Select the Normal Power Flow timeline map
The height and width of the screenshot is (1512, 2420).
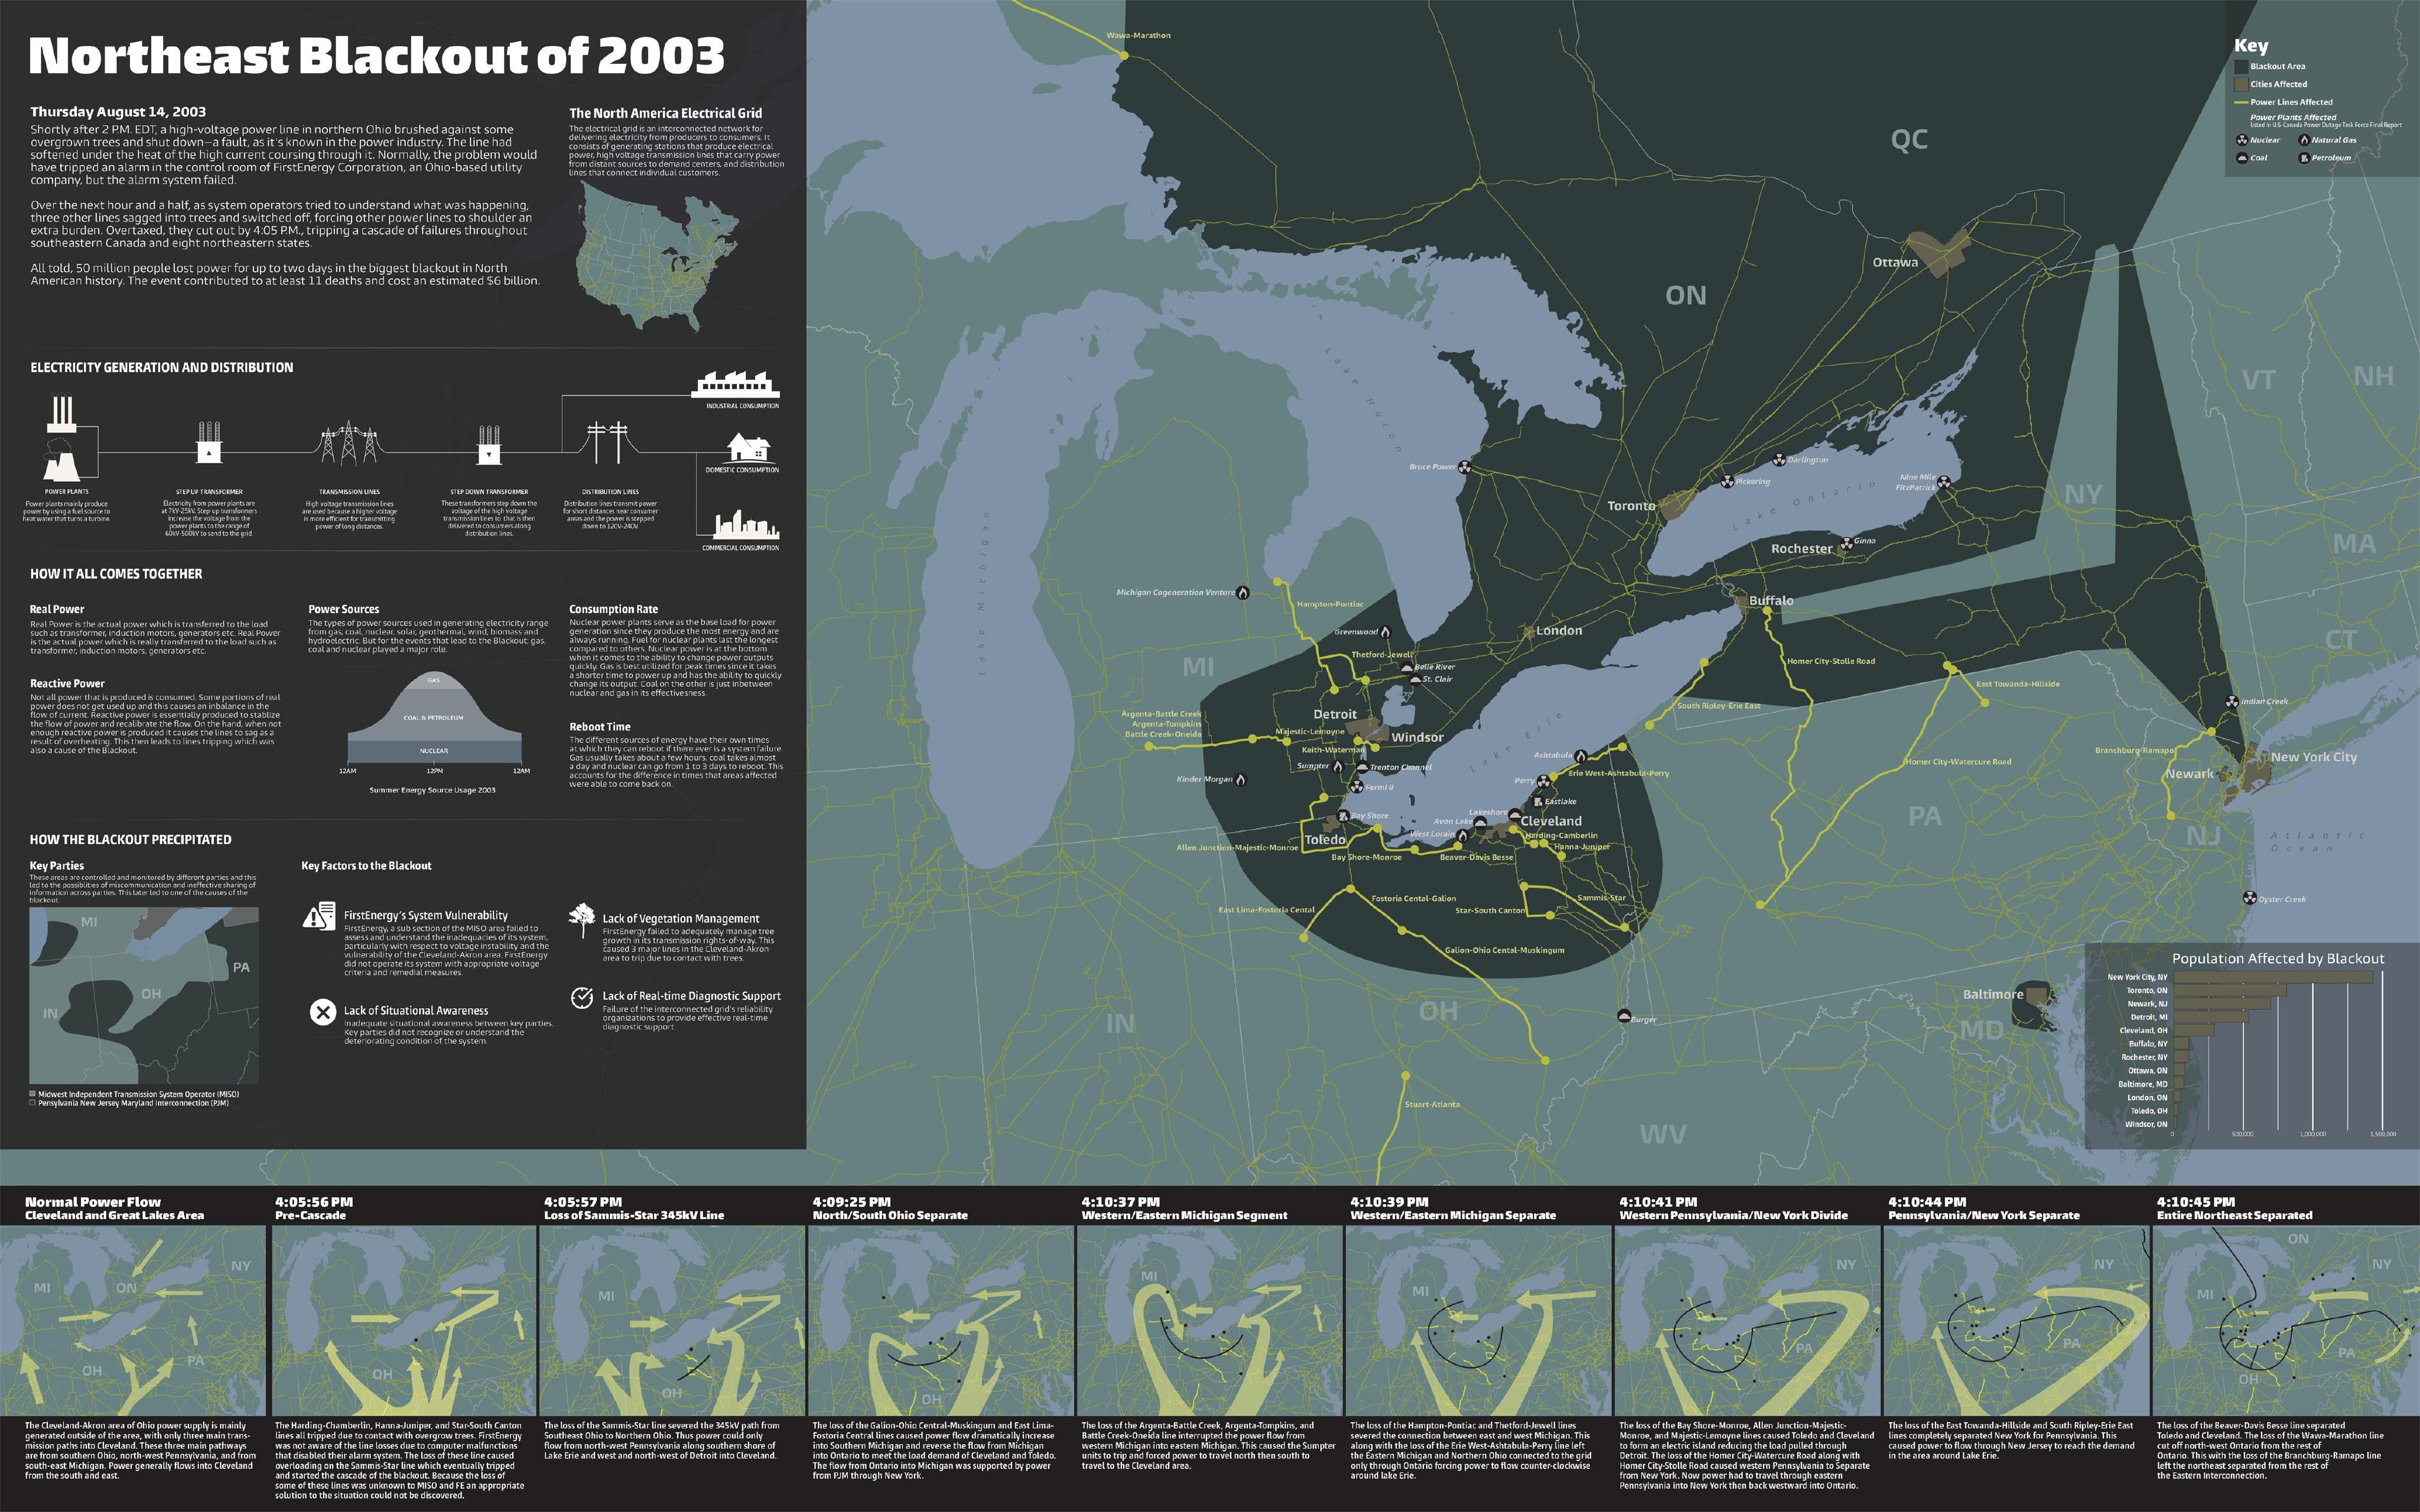[x=133, y=1320]
